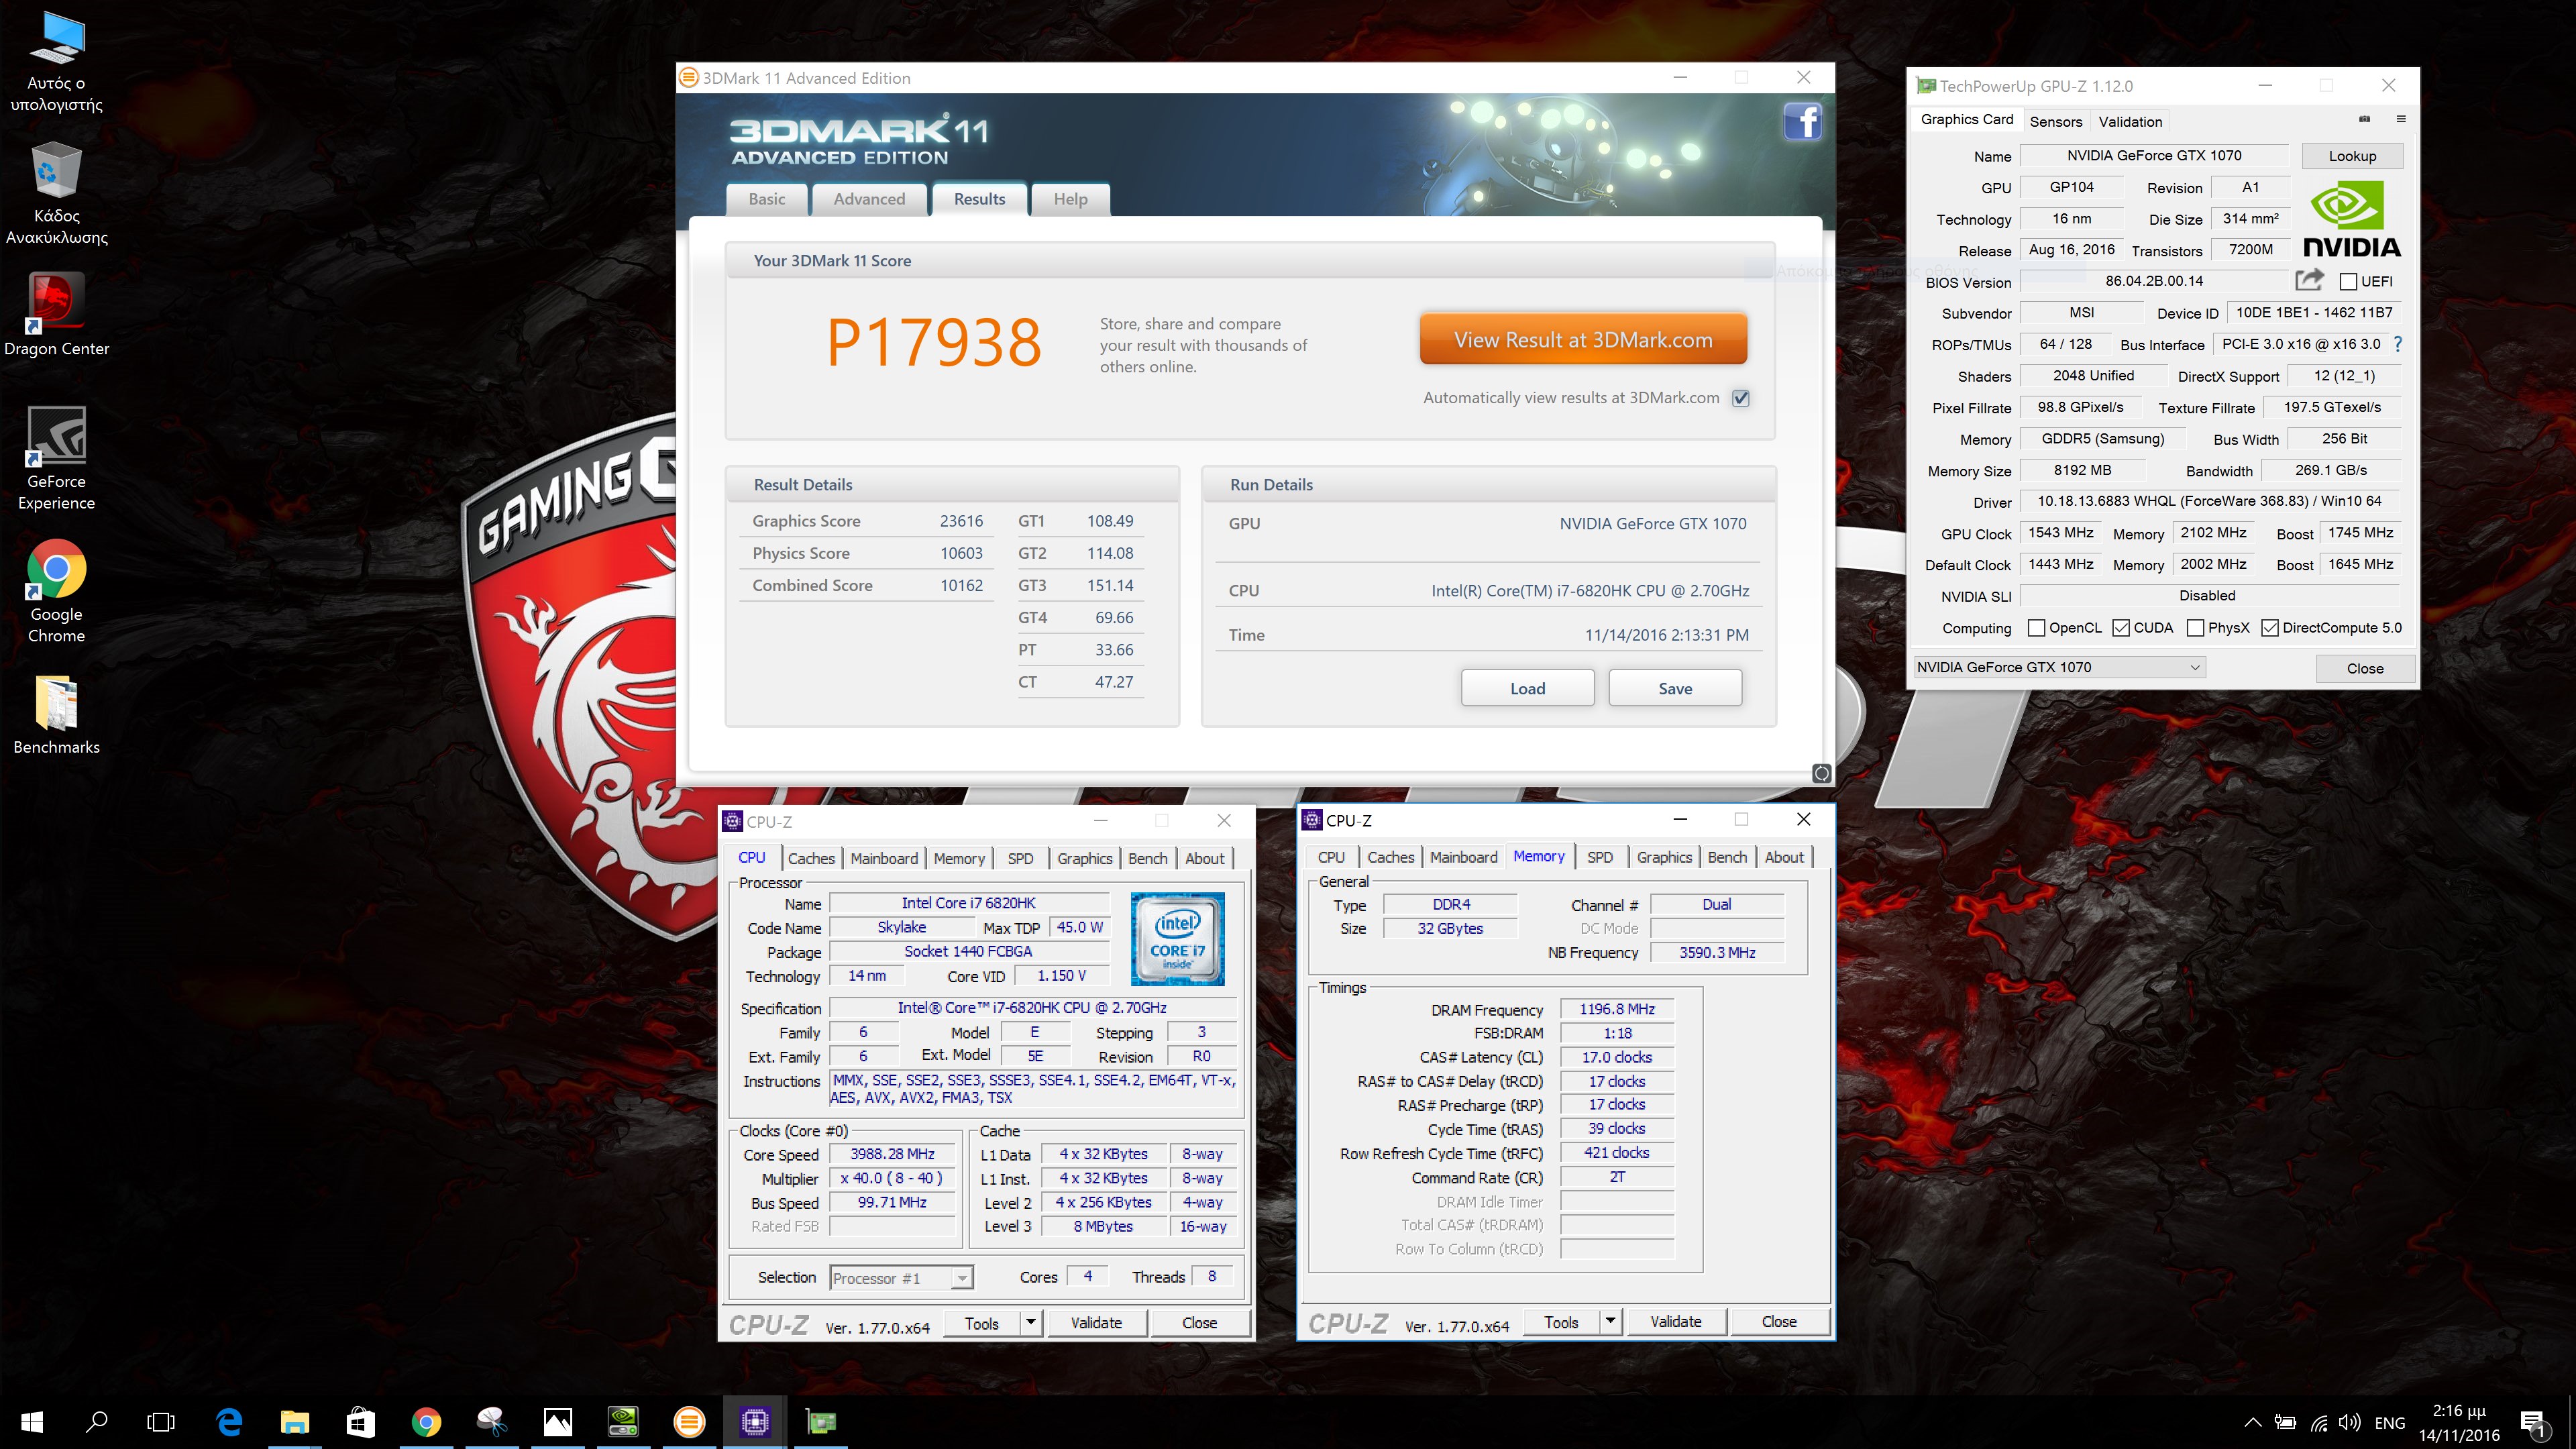This screenshot has height=1449, width=2576.
Task: Click the volume icon in system tray
Action: coord(2349,1423)
